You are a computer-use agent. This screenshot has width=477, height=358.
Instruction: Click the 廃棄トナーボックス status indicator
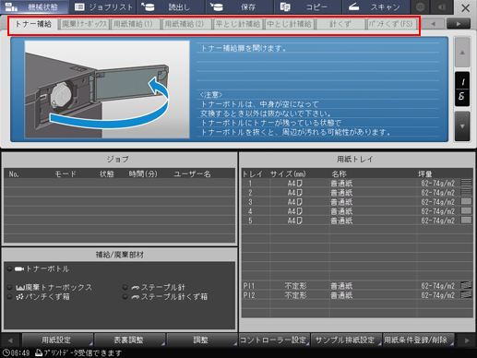pos(9,288)
